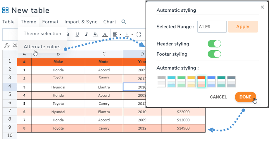Open the Format menu
The image size is (269, 141).
click(50, 22)
